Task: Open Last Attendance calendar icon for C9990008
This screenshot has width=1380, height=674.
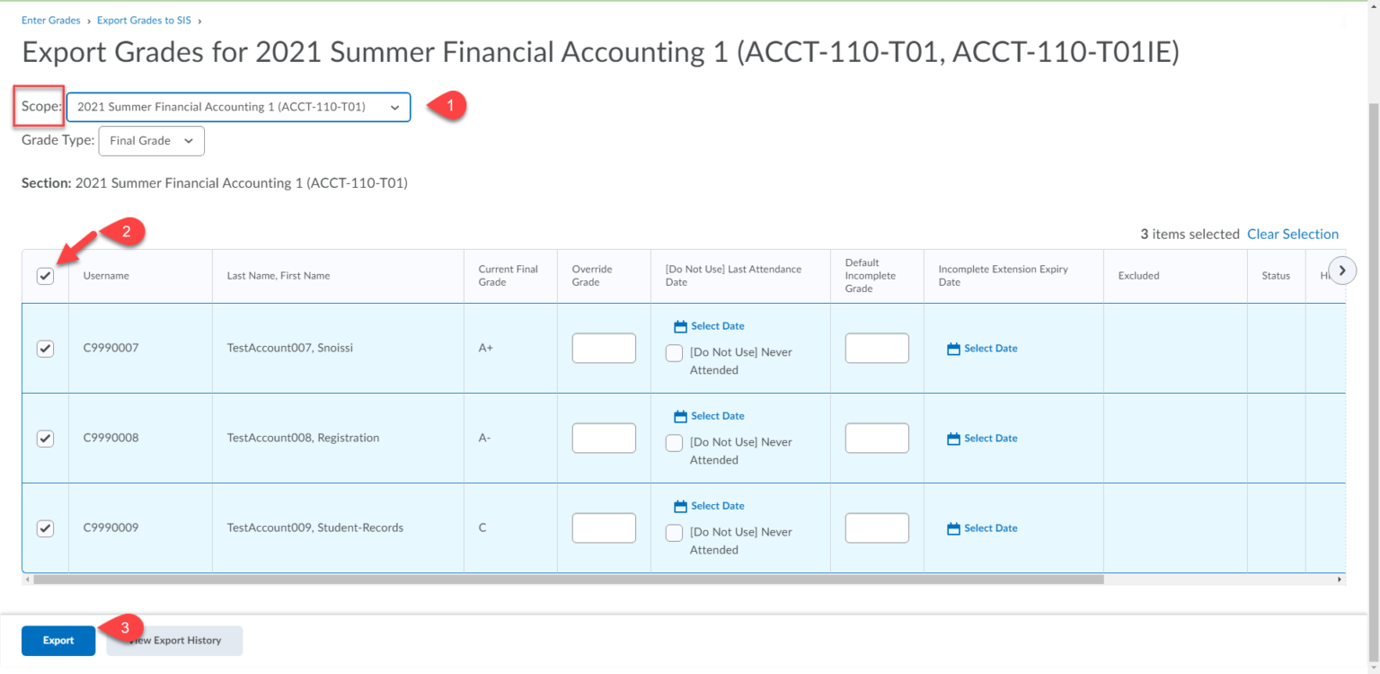Action: (x=680, y=417)
